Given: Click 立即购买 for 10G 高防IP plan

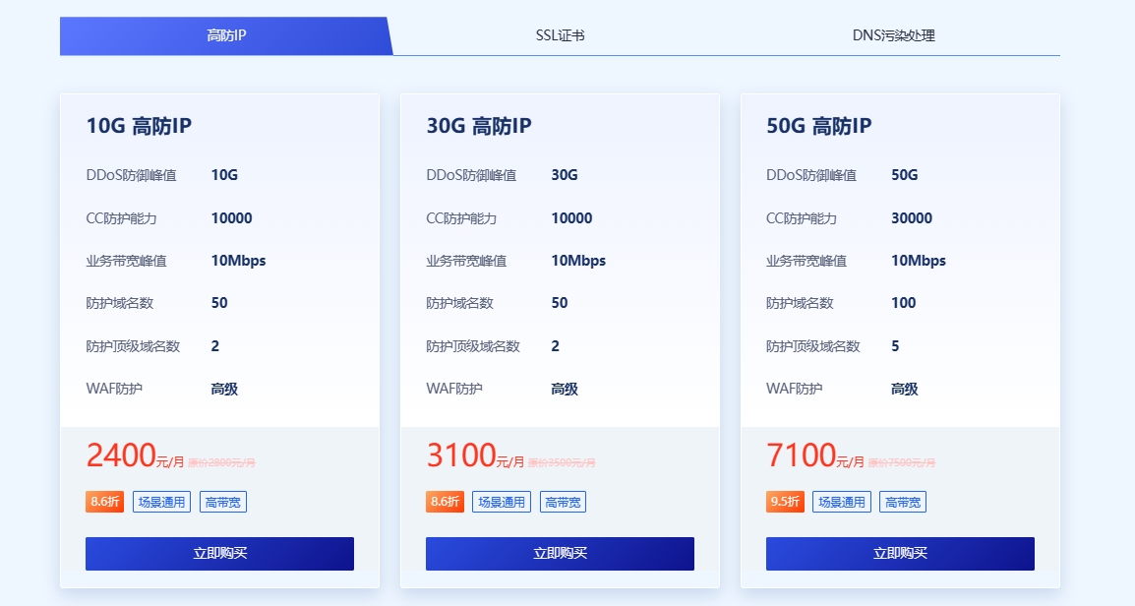Looking at the screenshot, I should pos(219,553).
